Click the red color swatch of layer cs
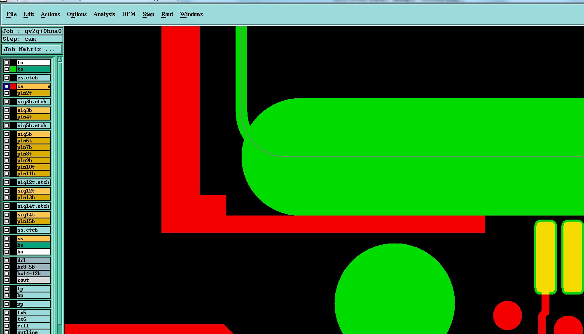584x334 pixels. 13,86
